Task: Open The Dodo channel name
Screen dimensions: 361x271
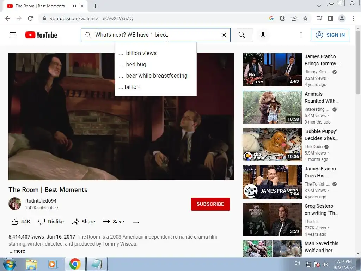Action: click(x=313, y=147)
